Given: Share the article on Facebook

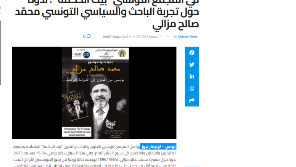Looking at the screenshot, I should coord(191,53).
